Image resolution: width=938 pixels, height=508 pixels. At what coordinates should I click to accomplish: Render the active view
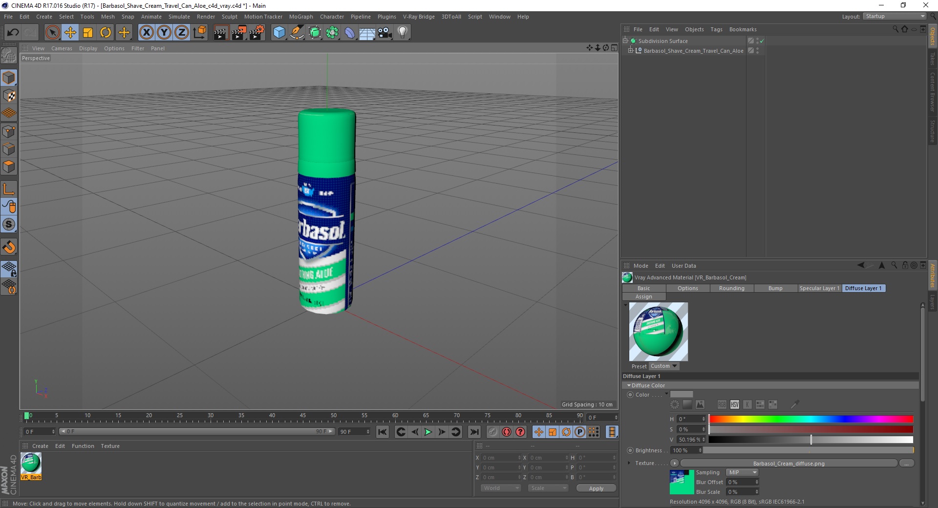click(x=221, y=33)
